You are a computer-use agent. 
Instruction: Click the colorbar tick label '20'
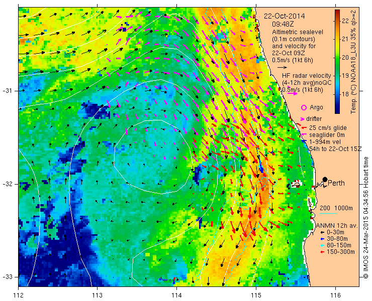[x=345, y=58]
